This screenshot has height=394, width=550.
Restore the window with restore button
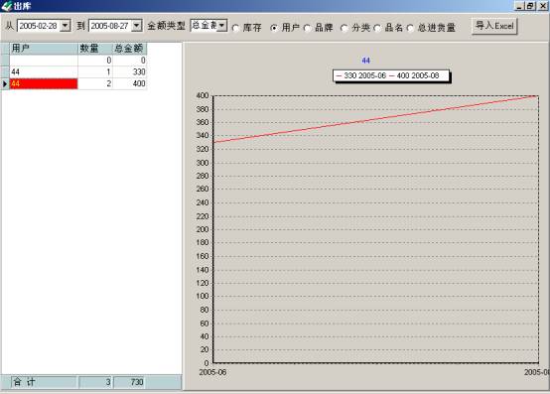coord(530,6)
